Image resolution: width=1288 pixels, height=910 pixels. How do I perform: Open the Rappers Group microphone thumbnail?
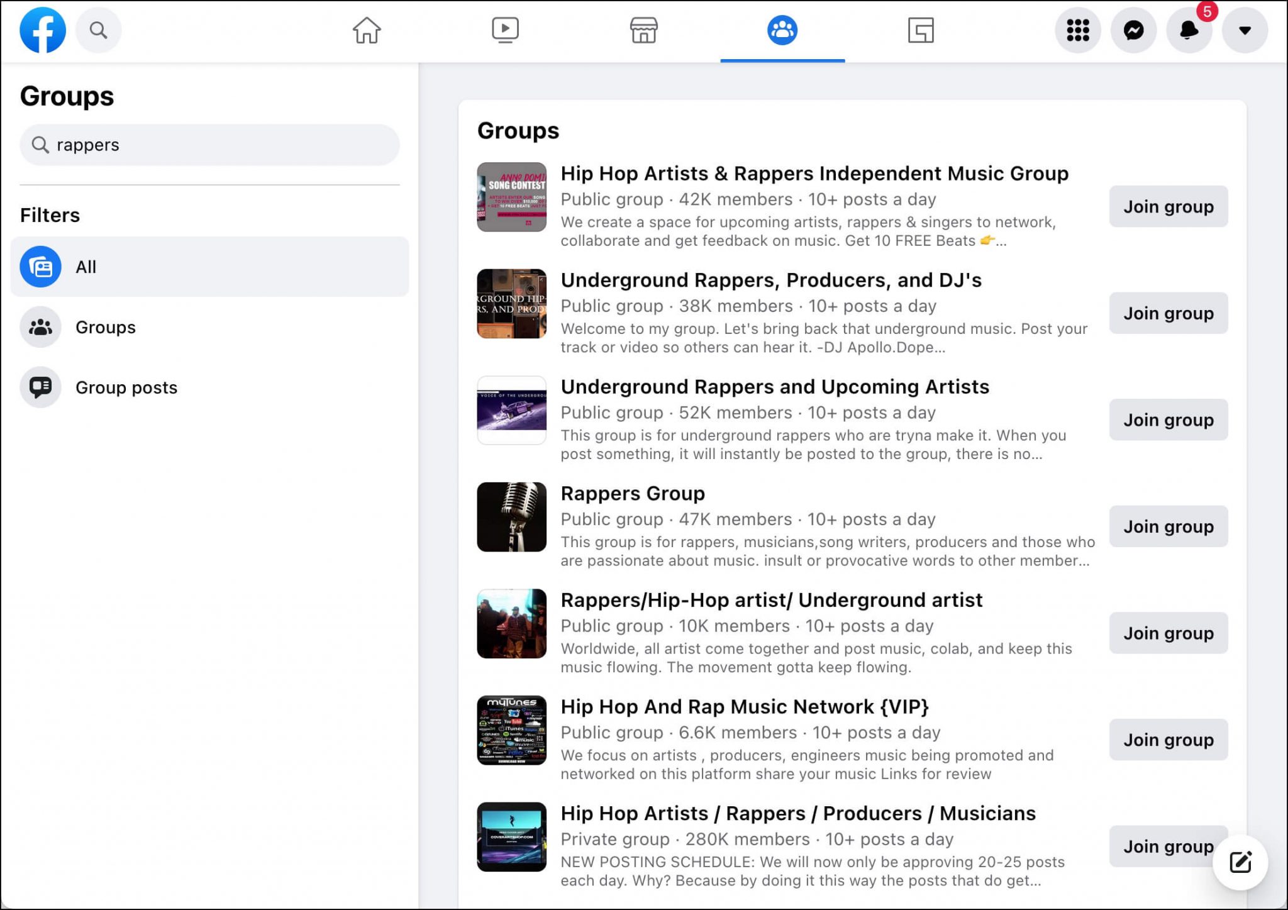(x=511, y=516)
